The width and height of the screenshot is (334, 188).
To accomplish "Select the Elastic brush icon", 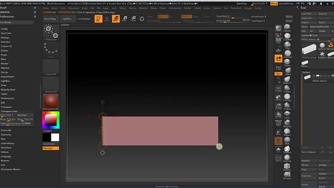I will pyautogui.click(x=287, y=132).
